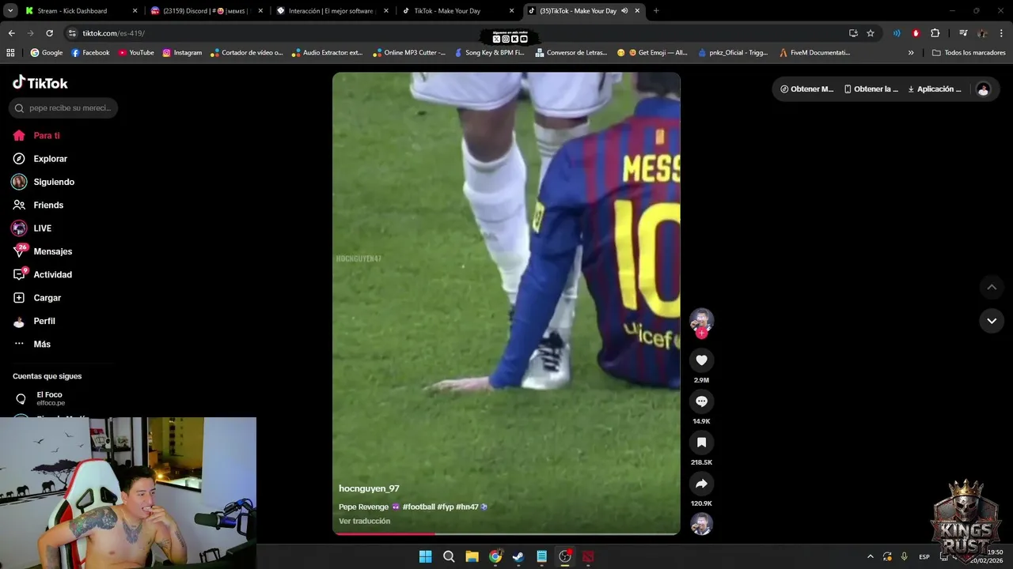Viewport: 1013px width, 569px height.
Task: Open hocnguyen_97 username link
Action: [369, 488]
